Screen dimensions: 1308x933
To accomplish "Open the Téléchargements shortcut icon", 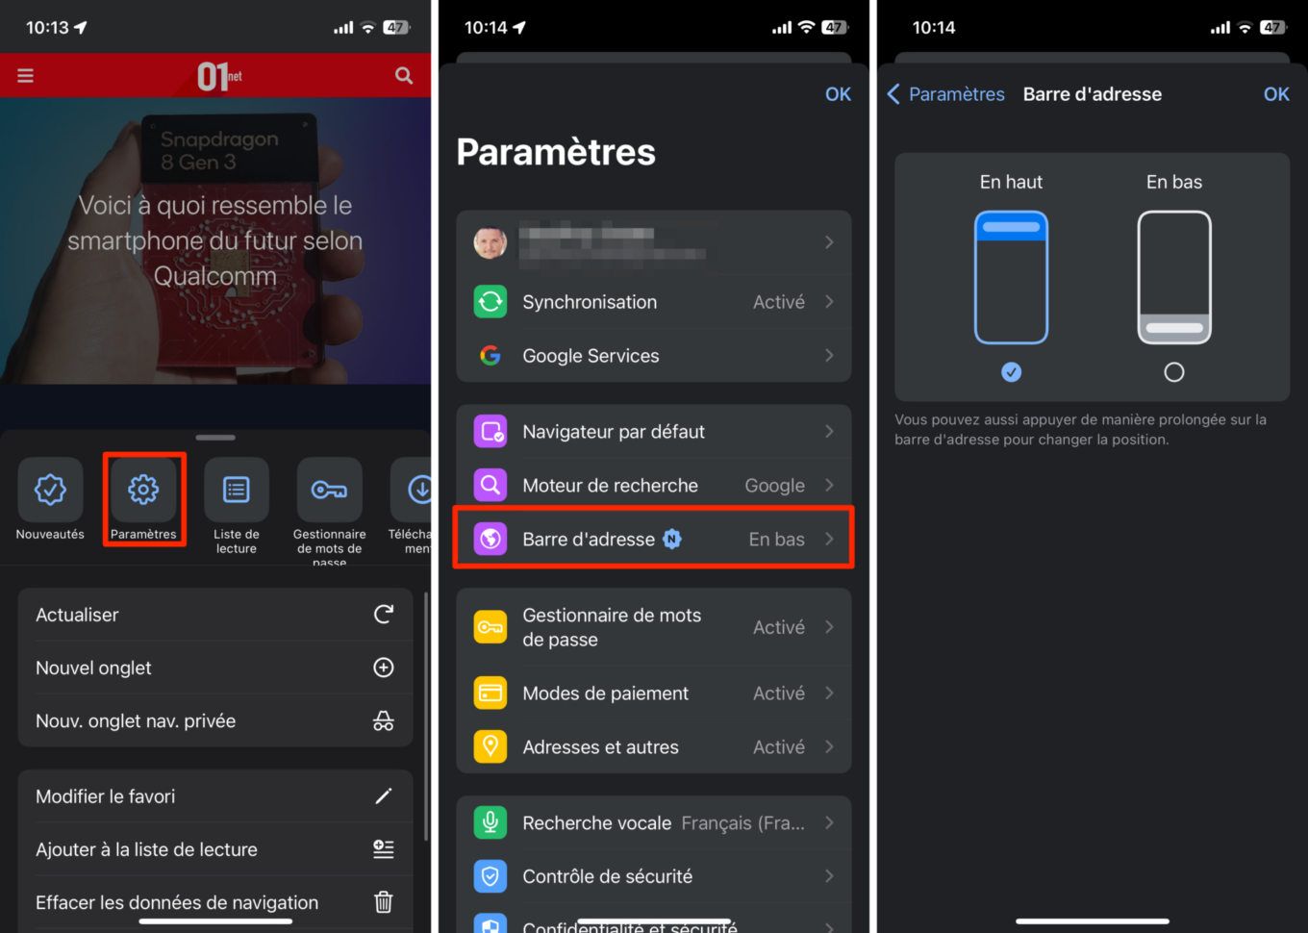I will point(412,490).
